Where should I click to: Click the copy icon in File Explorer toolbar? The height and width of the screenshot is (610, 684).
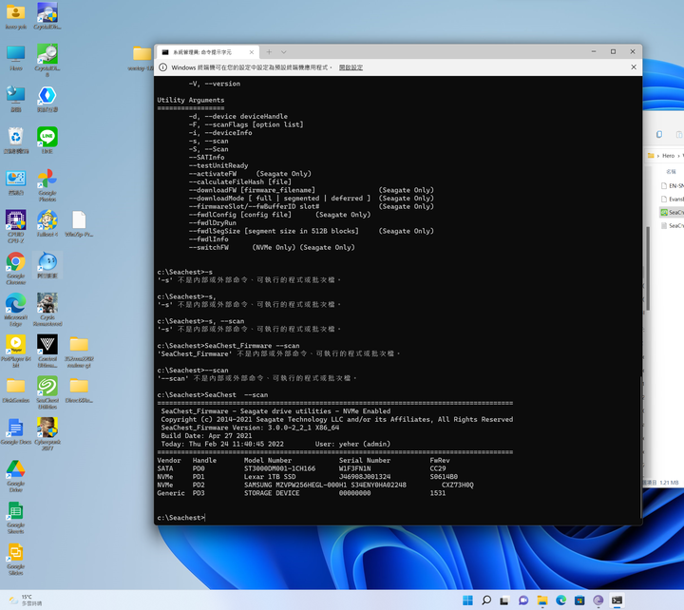[x=659, y=134]
